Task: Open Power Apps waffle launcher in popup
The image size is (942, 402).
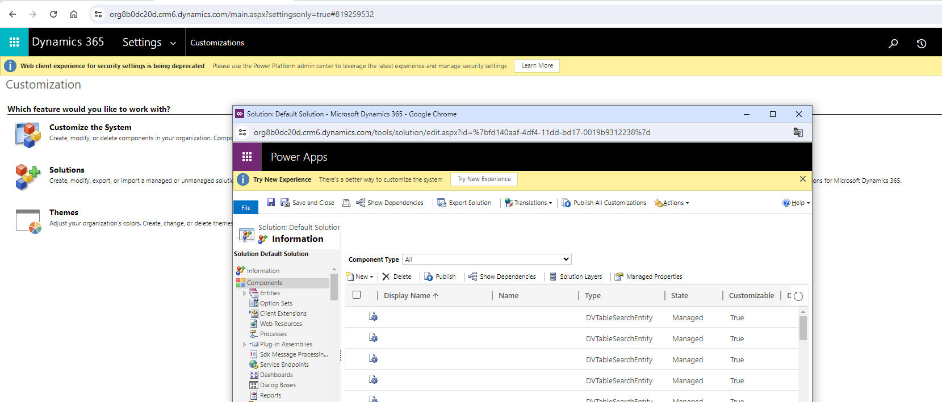Action: pos(247,157)
